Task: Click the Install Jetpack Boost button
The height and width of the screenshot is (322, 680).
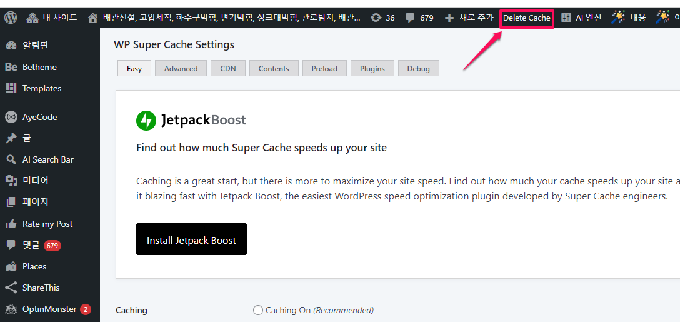Action: [x=191, y=239]
